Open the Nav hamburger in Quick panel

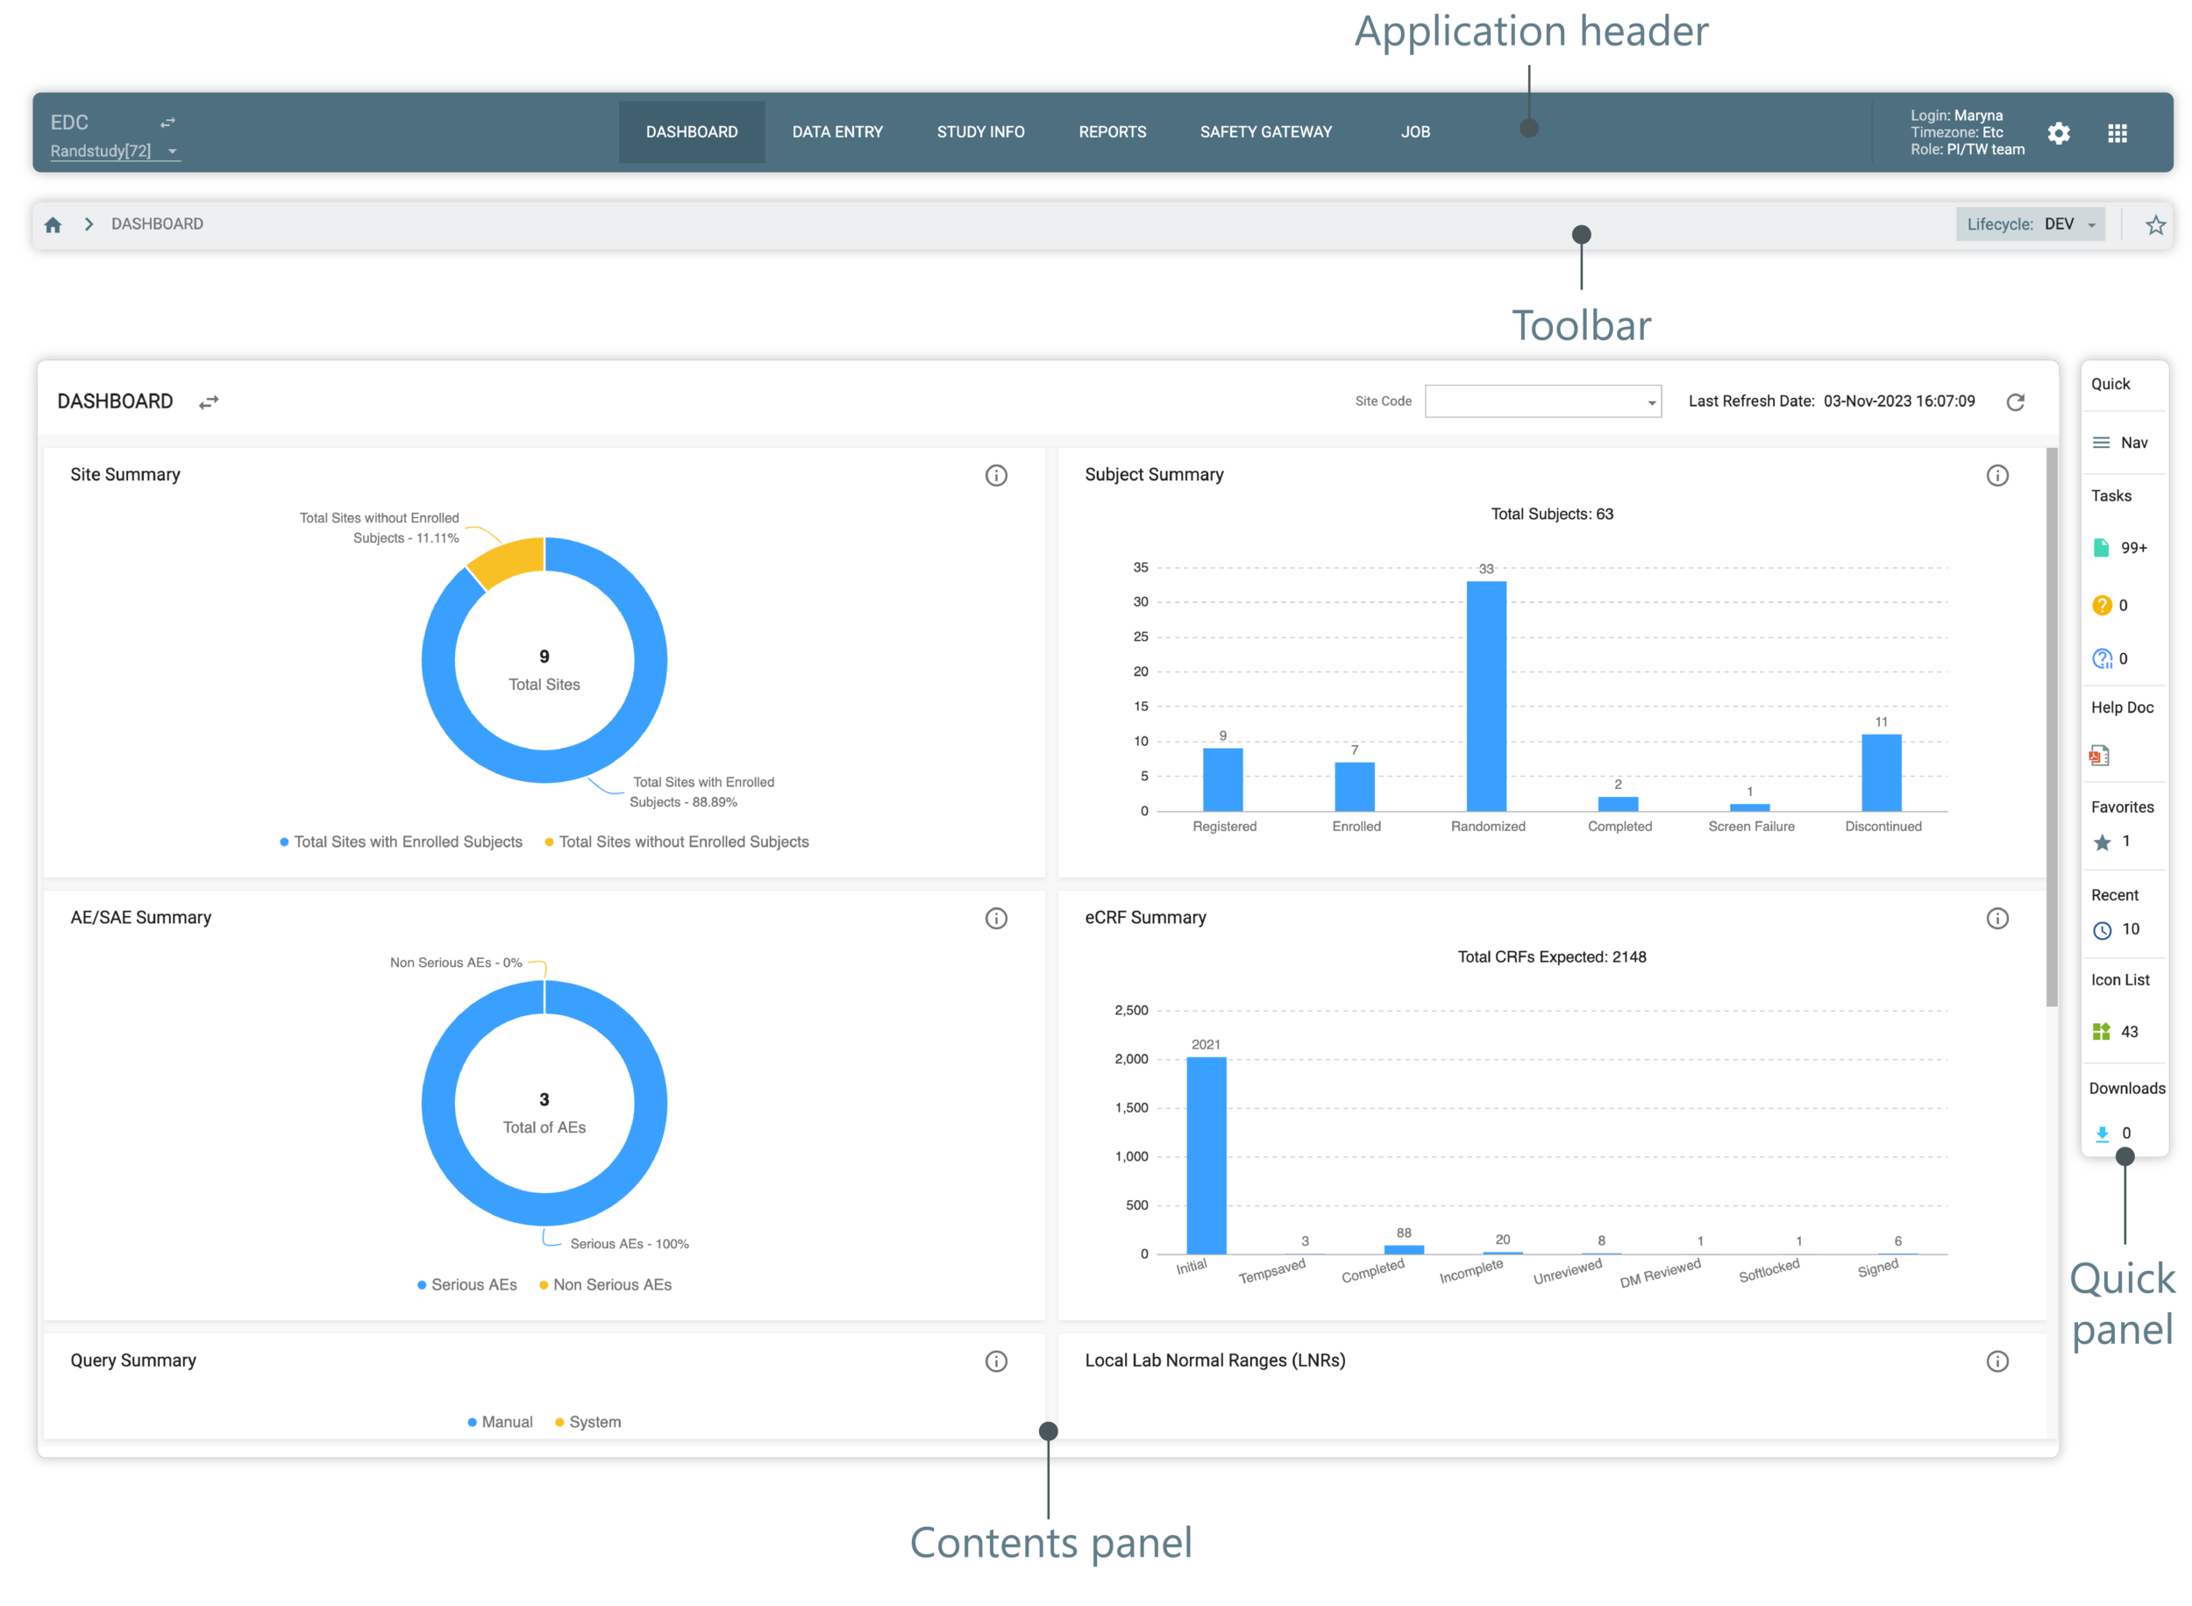coord(2101,443)
